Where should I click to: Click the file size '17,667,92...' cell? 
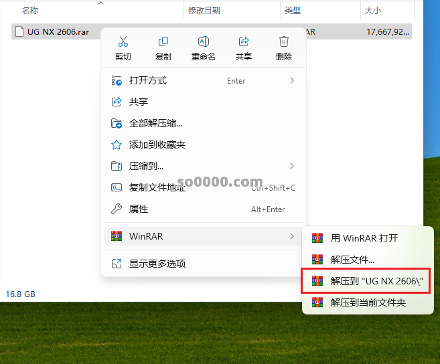pos(388,32)
